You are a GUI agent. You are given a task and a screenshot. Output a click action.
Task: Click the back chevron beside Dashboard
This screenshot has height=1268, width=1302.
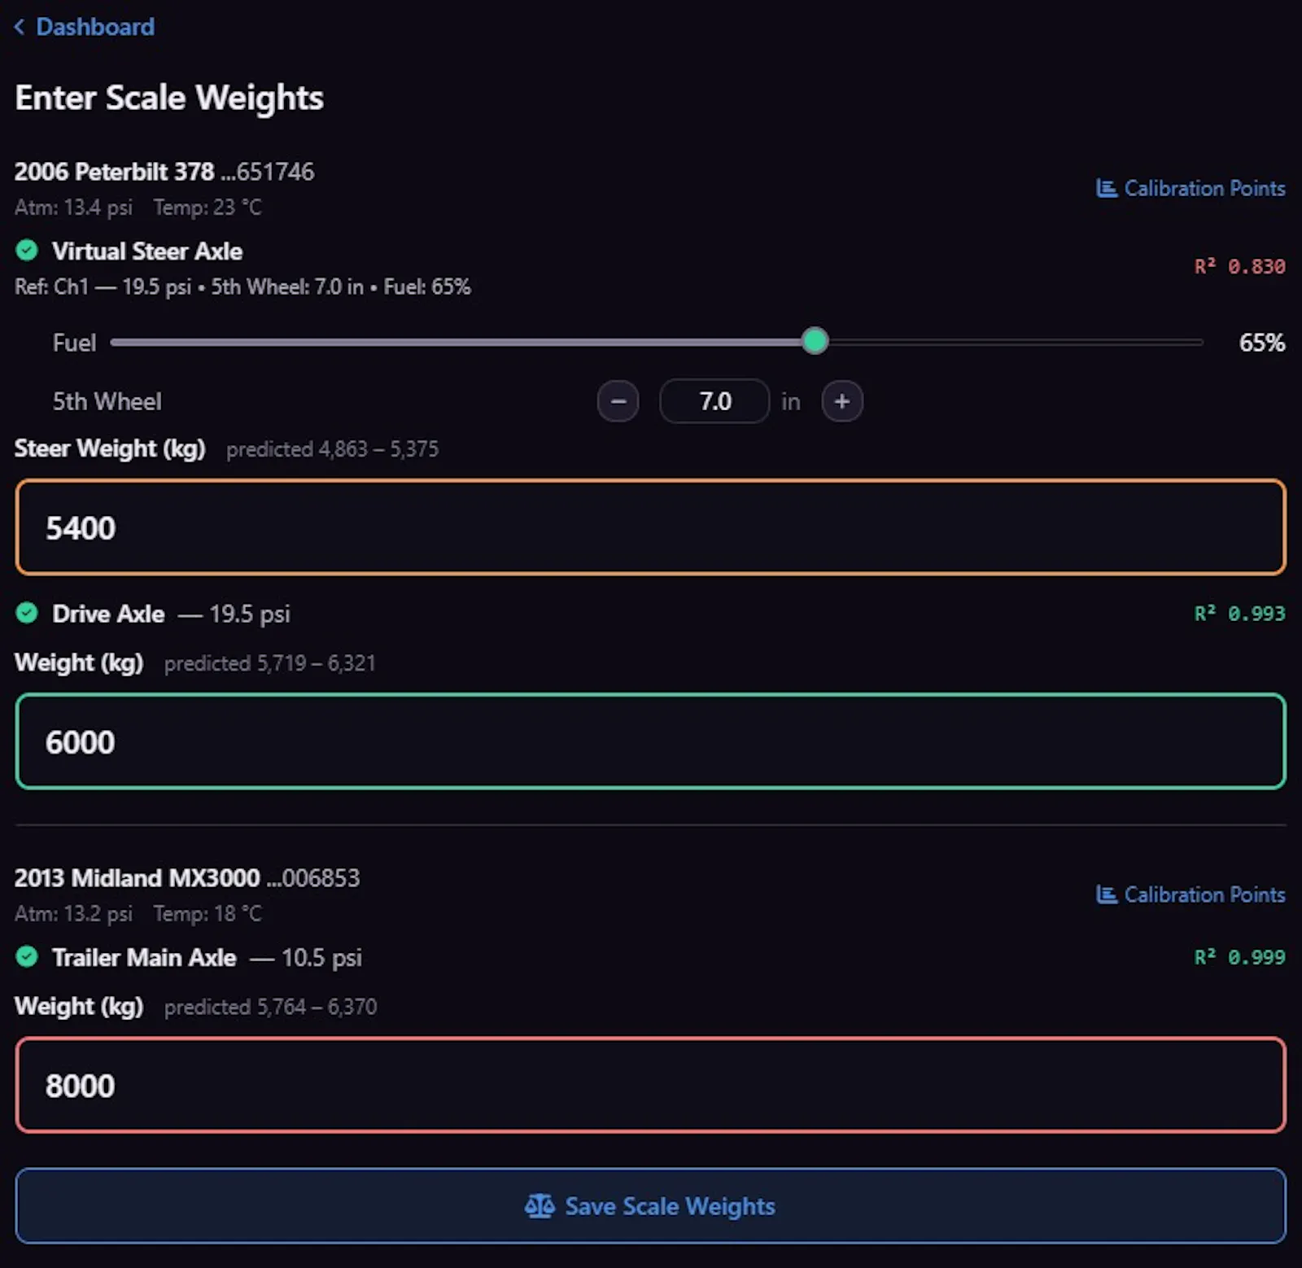pos(20,27)
